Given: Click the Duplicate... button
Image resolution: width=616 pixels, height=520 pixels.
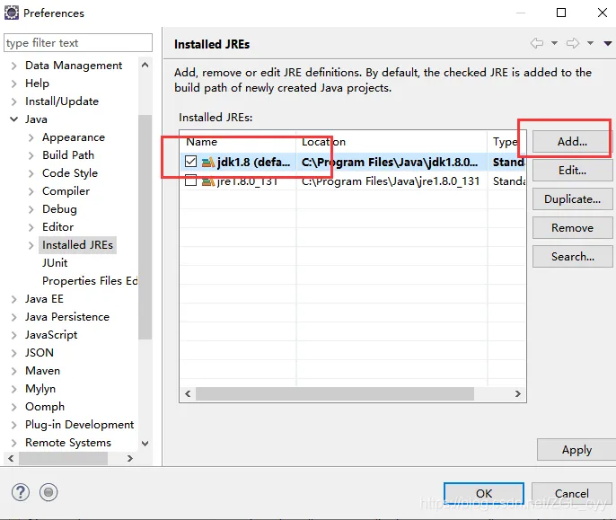Looking at the screenshot, I should [x=572, y=198].
